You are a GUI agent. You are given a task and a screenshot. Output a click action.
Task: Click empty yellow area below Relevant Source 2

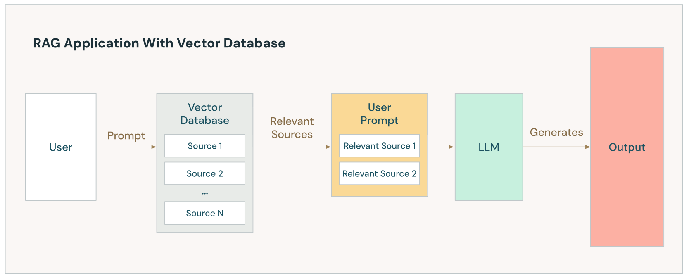(379, 190)
